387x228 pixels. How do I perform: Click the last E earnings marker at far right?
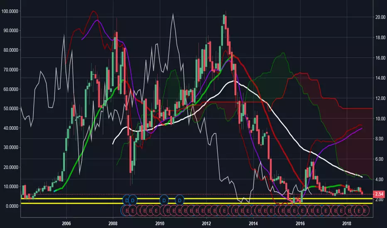tap(365, 211)
